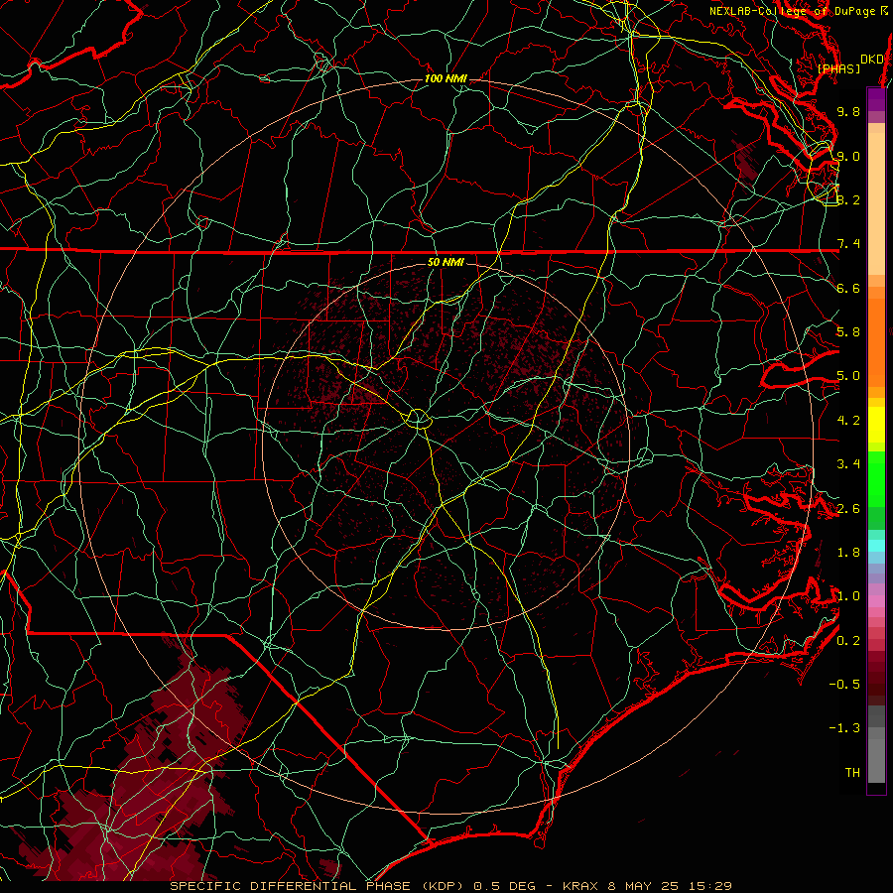Click the 8 MAY 25 15:29 timestamp
The height and width of the screenshot is (893, 893).
(x=670, y=886)
